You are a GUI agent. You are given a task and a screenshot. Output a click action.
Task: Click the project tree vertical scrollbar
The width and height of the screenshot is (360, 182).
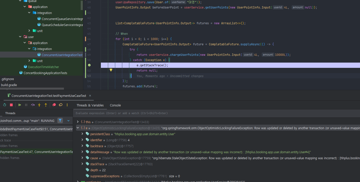click(82, 5)
